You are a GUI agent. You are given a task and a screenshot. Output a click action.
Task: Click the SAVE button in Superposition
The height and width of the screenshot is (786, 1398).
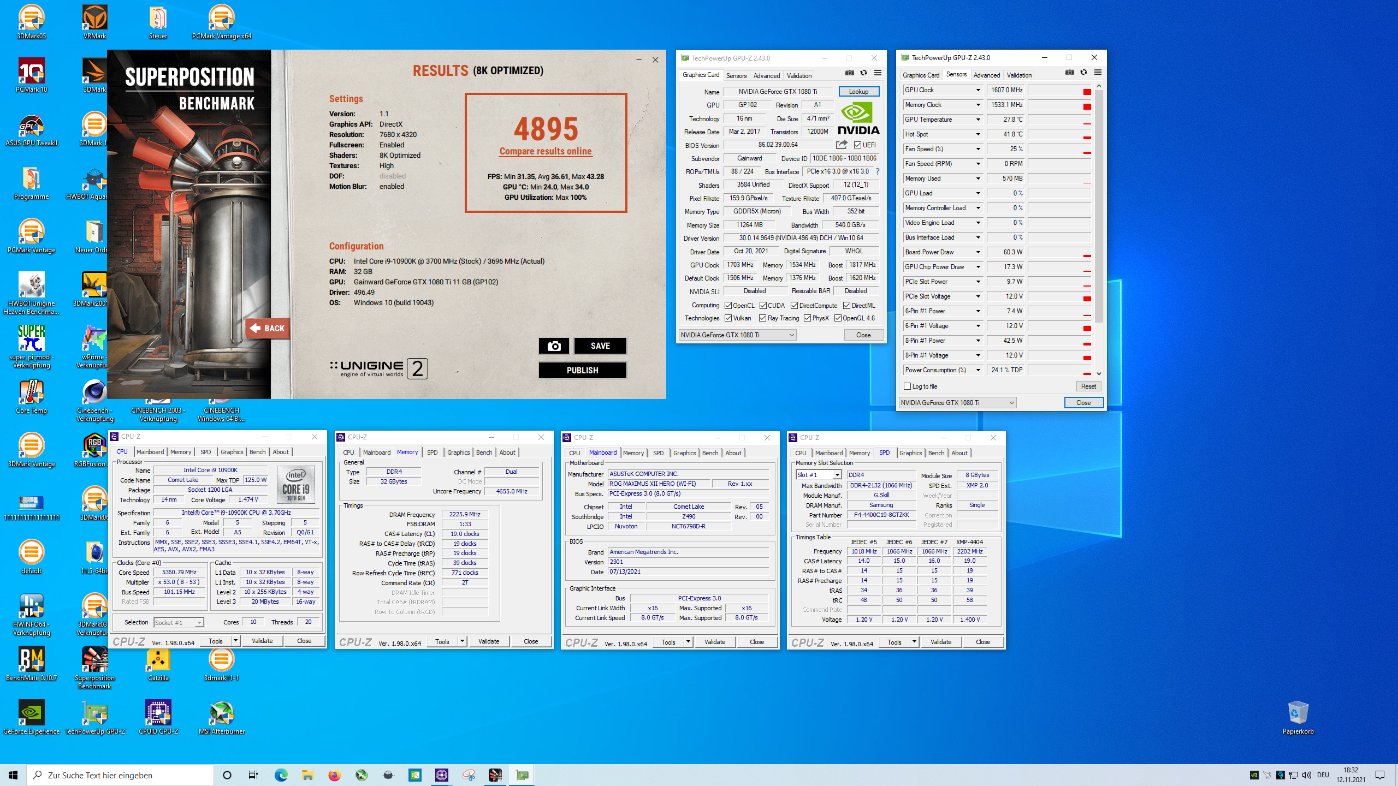600,346
